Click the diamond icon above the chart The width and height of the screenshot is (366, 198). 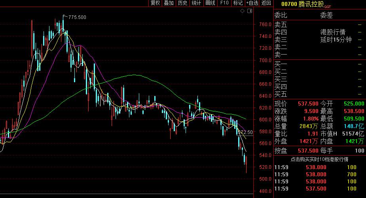(243, 11)
